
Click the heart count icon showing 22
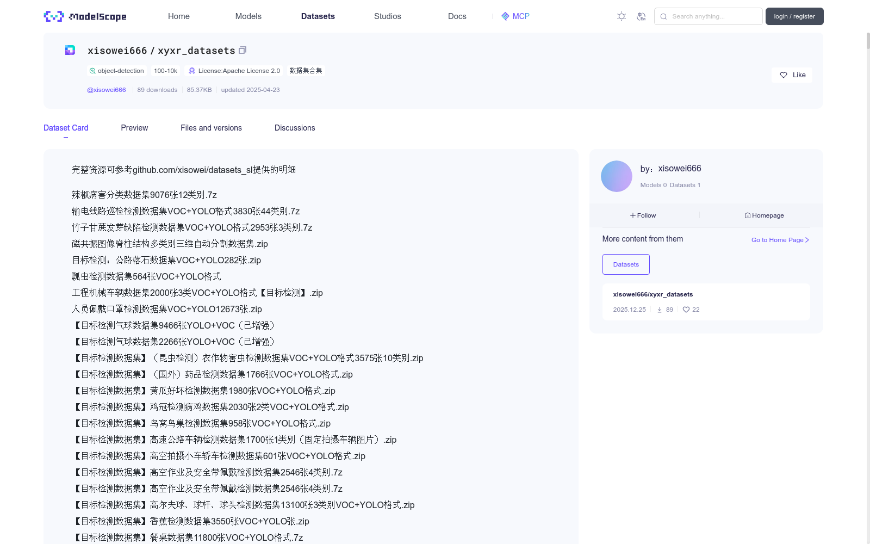(686, 310)
